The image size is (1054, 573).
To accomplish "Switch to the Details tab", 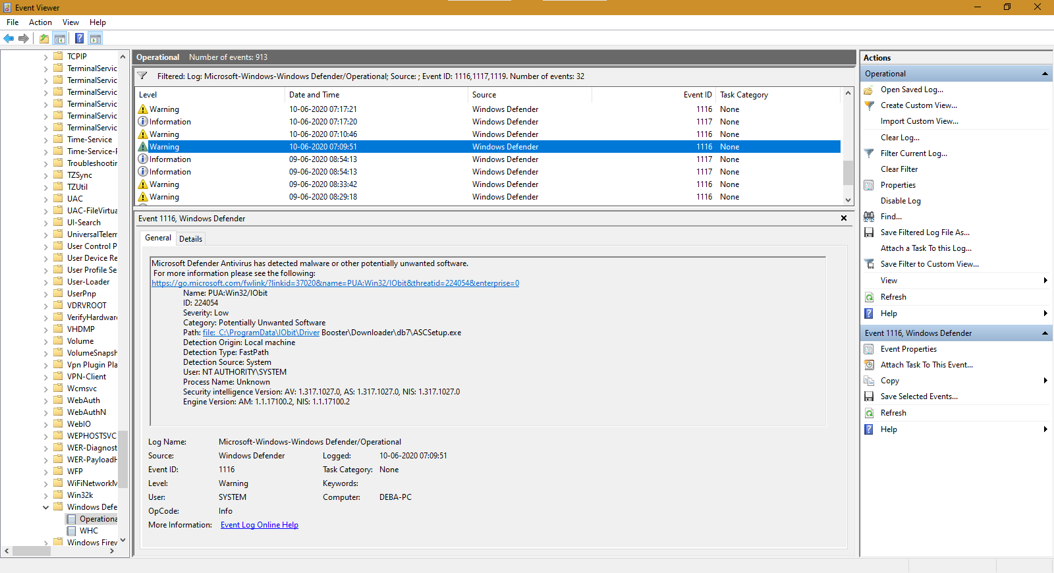I will (x=191, y=239).
